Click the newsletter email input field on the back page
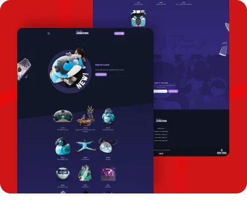 coord(161,91)
